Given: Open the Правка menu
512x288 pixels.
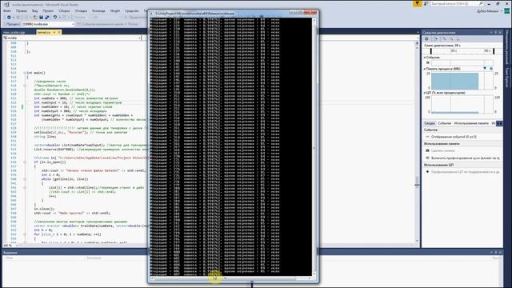Looking at the screenshot, I should (x=22, y=10).
